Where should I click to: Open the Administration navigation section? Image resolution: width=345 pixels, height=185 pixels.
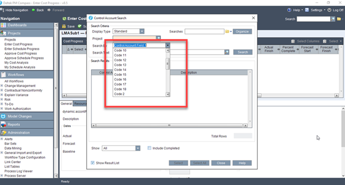coord(27,133)
